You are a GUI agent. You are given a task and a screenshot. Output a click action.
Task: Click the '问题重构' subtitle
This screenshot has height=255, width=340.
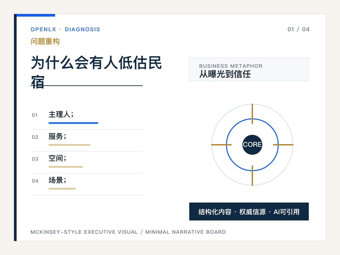coord(45,41)
